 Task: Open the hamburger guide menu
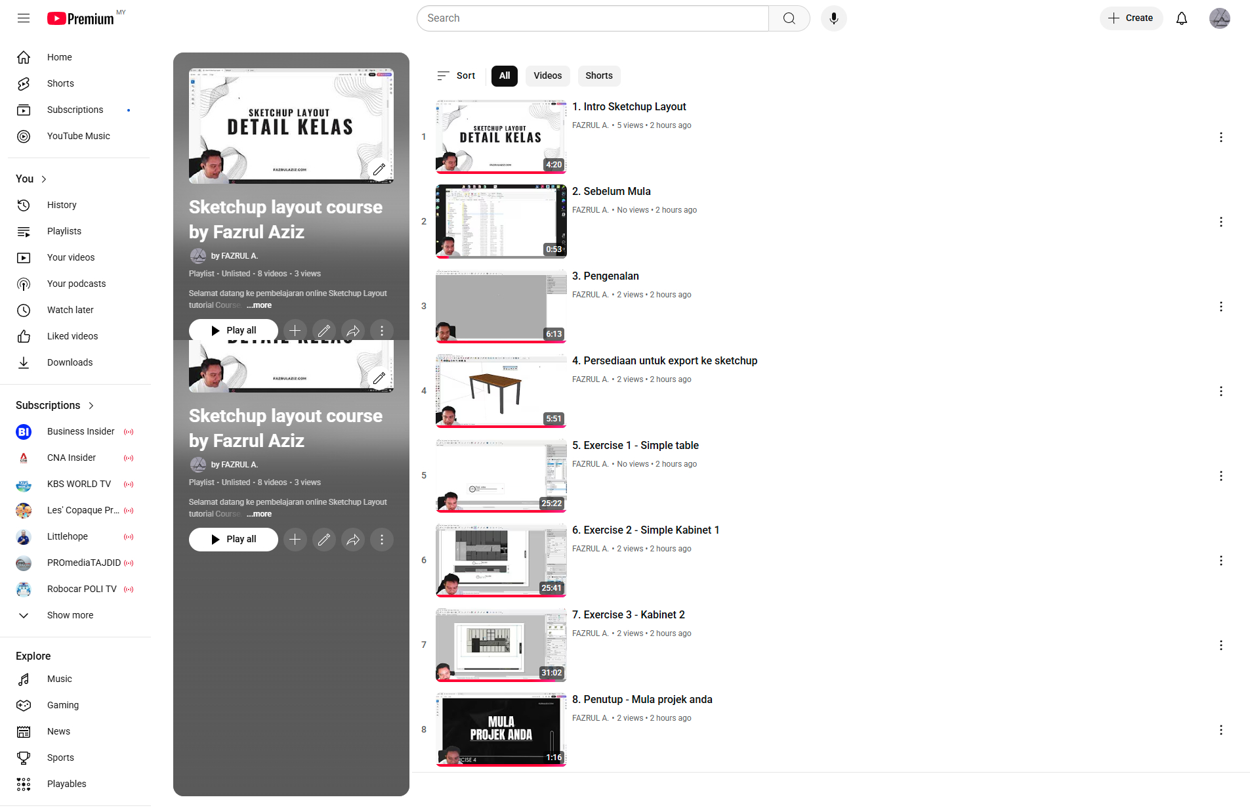pos(24,18)
